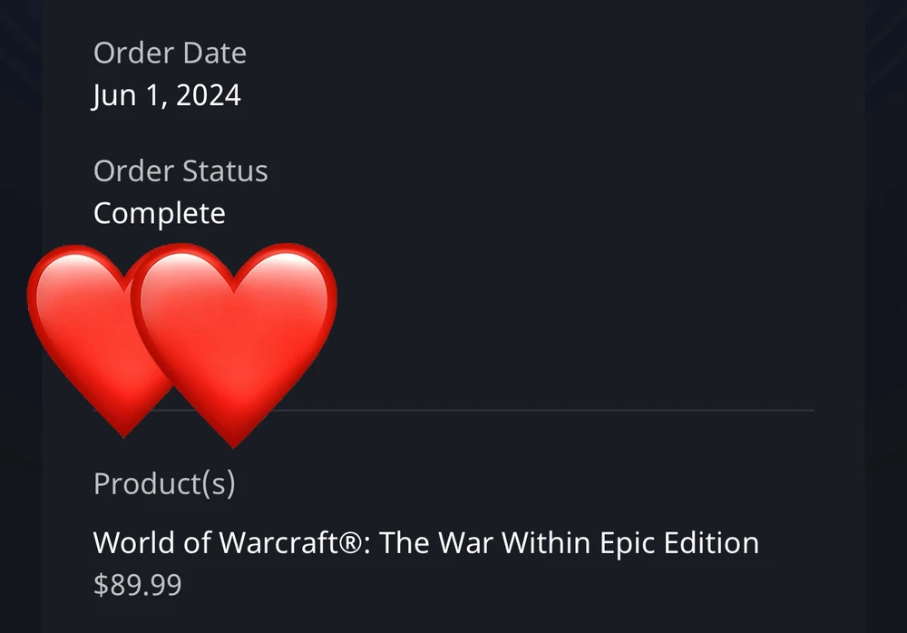Viewport: 907px width, 633px height.
Task: Click the 'Product(s)' section heading
Action: click(x=164, y=483)
